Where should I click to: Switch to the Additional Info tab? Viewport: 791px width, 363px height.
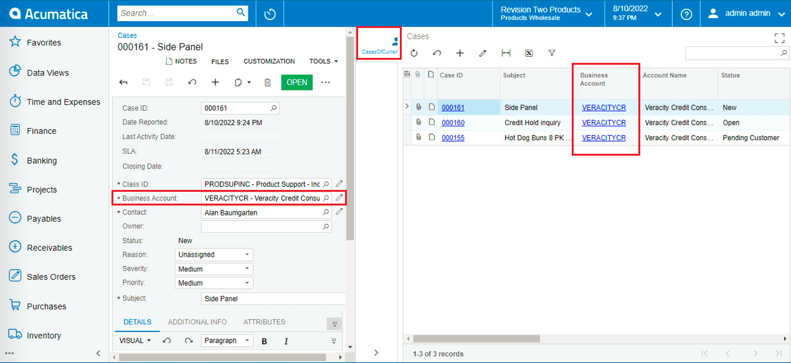(197, 322)
